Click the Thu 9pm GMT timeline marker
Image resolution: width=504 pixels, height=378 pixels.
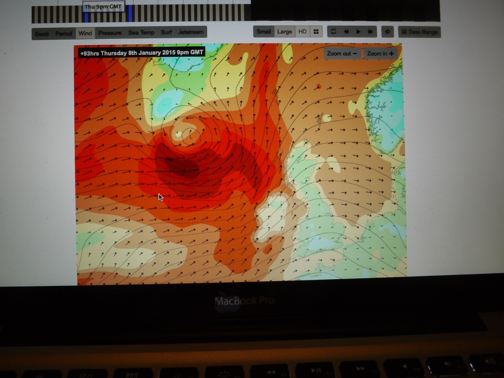(103, 7)
